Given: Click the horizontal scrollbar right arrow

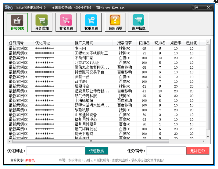Looking at the screenshot, I should 203,141.
